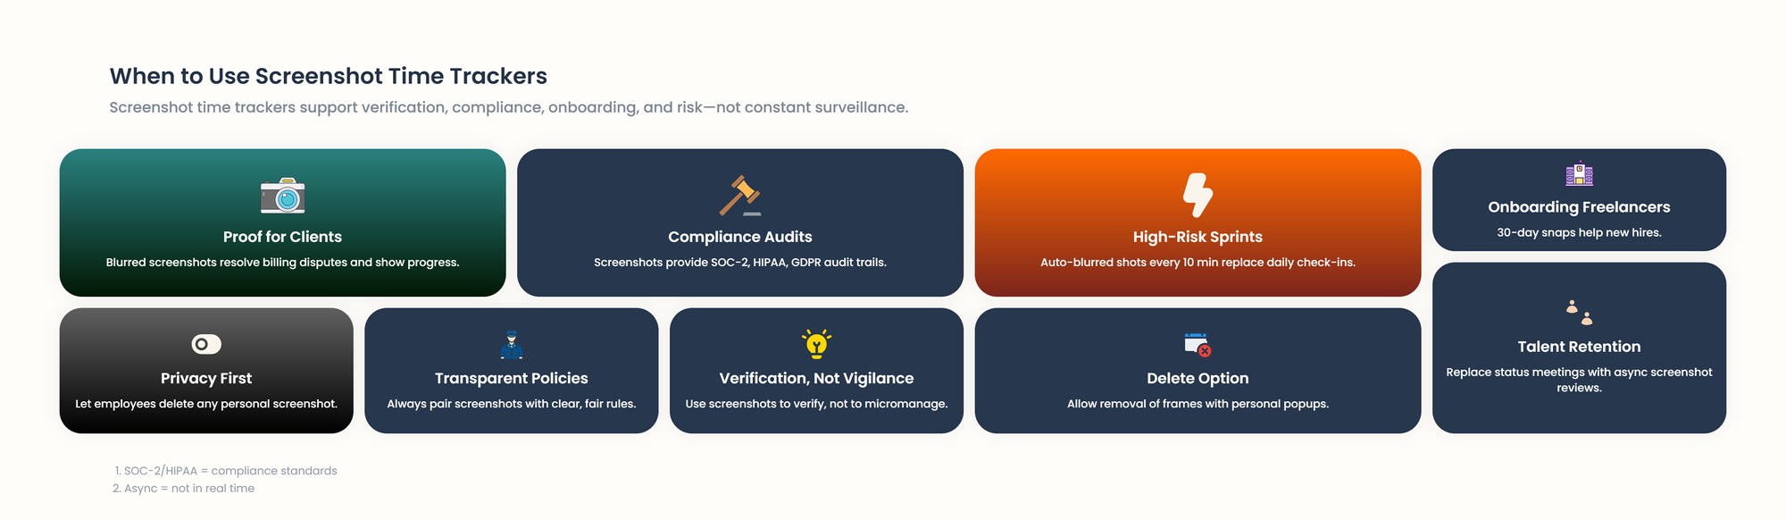Click the officer icon above Transparent Policies
The height and width of the screenshot is (520, 1786).
point(512,344)
